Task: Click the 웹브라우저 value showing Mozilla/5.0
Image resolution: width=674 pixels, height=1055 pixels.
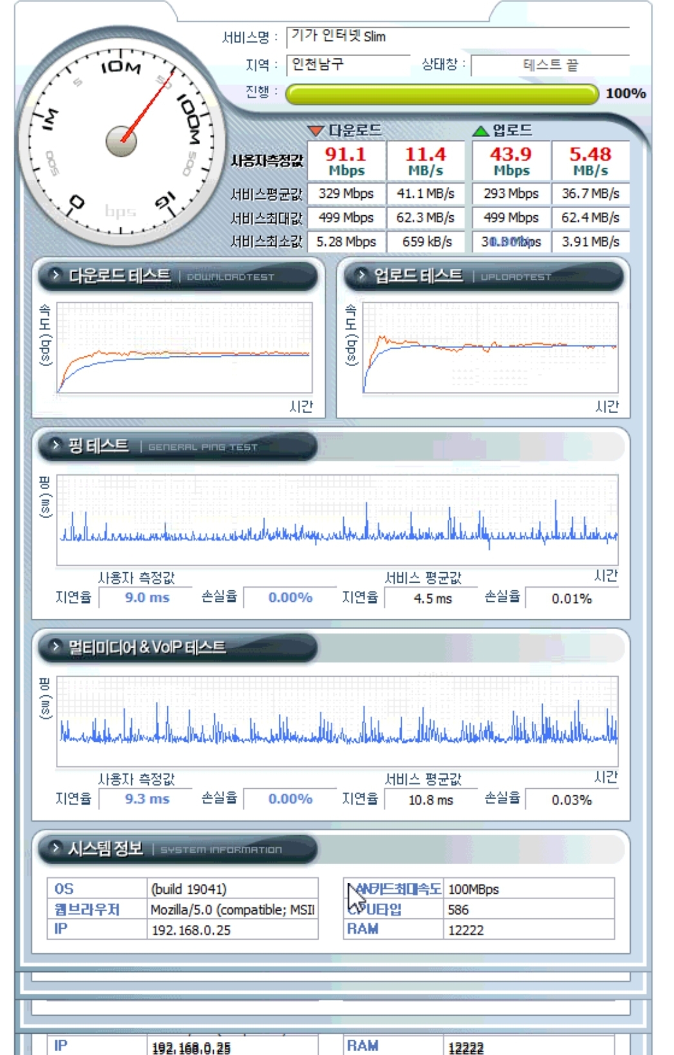Action: point(232,909)
